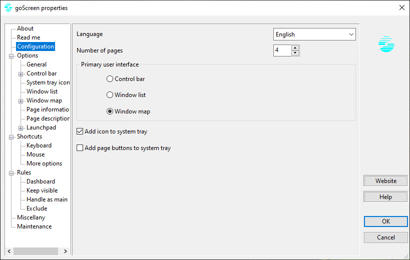Select the Control bar radio button

click(110, 79)
